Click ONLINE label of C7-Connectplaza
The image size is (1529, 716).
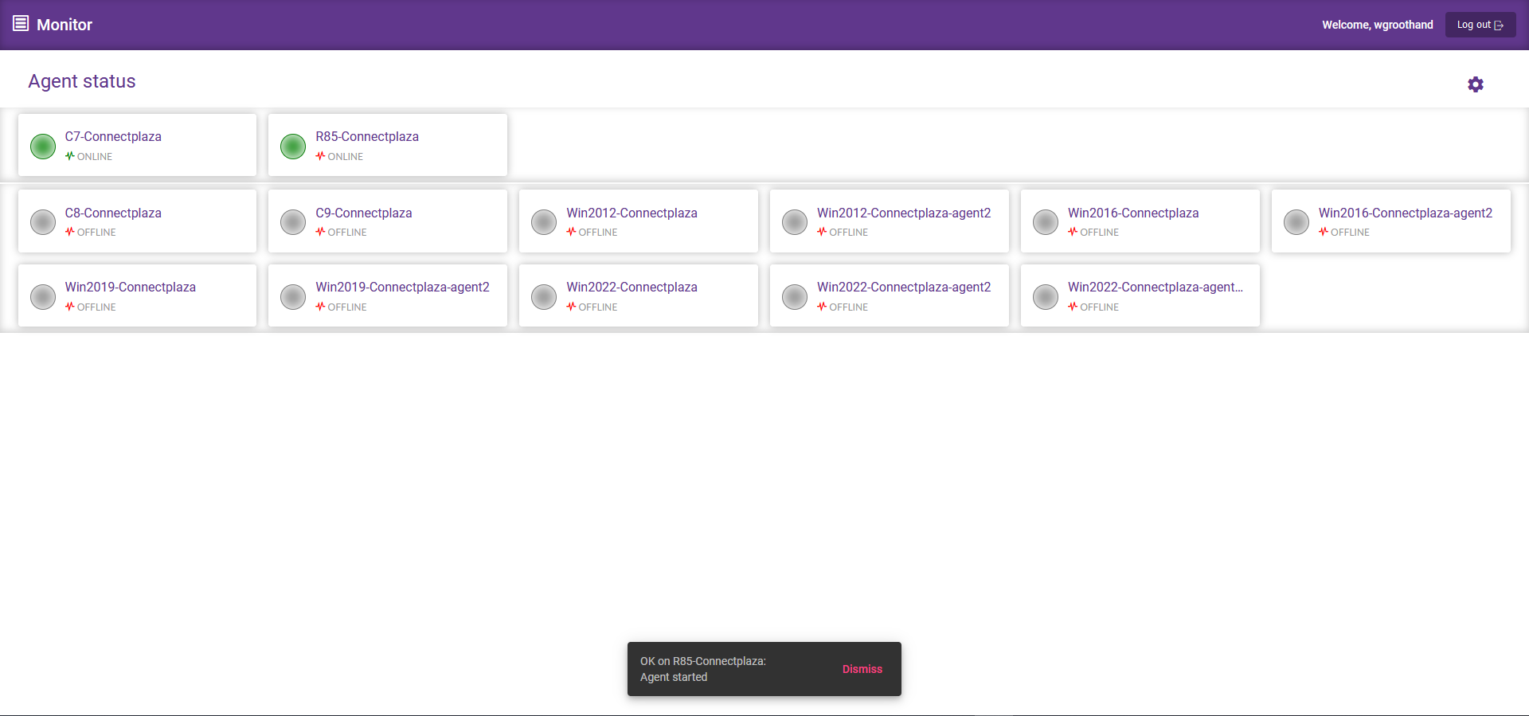click(x=95, y=157)
